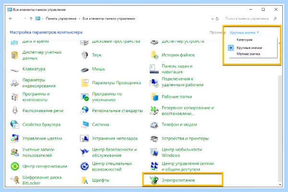Click the Devices and printers icon
Image resolution: width=288 pixels, height=192 pixels.
pyautogui.click(x=154, y=139)
